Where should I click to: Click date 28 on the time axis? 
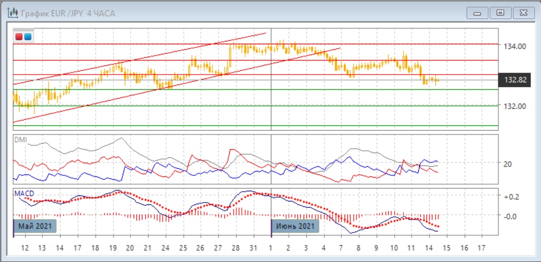click(235, 247)
